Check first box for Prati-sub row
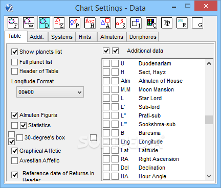 (106, 115)
